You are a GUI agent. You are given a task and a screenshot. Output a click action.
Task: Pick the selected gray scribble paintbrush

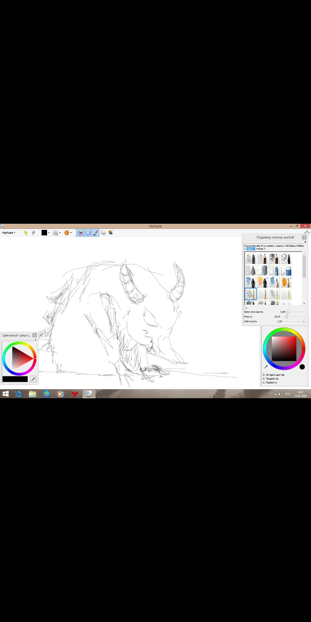(251, 294)
